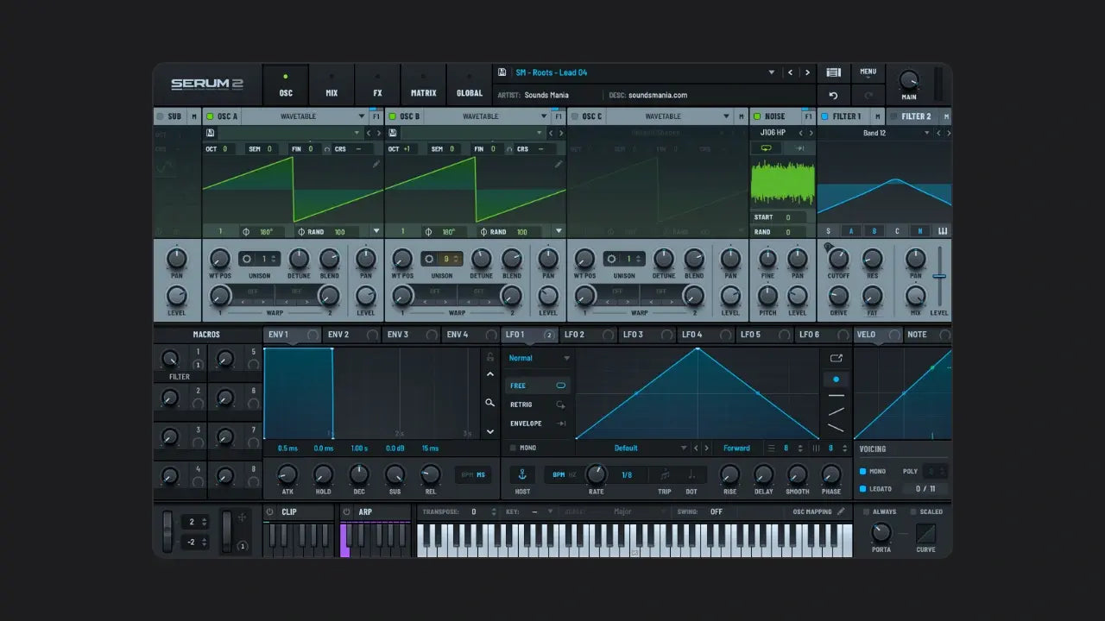Viewport: 1105px width, 621px height.
Task: Select the ENV 2 tab
Action: tap(352, 335)
